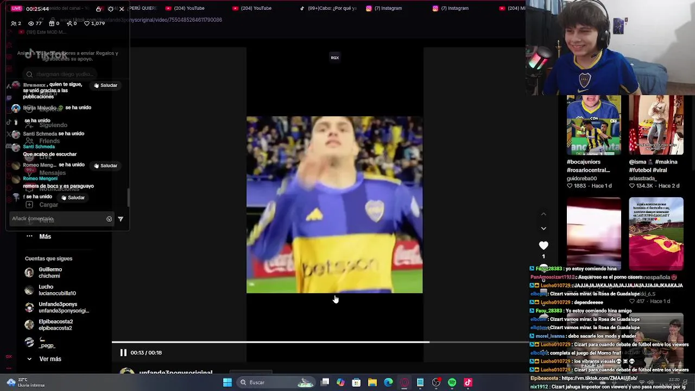Screen dimensions: 695x391
Task: Click the like heart on the video
Action: click(544, 245)
